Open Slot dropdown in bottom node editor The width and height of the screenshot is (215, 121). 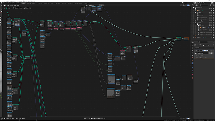pos(87,118)
